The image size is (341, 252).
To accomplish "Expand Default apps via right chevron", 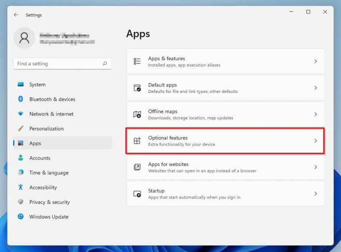I will click(315, 88).
